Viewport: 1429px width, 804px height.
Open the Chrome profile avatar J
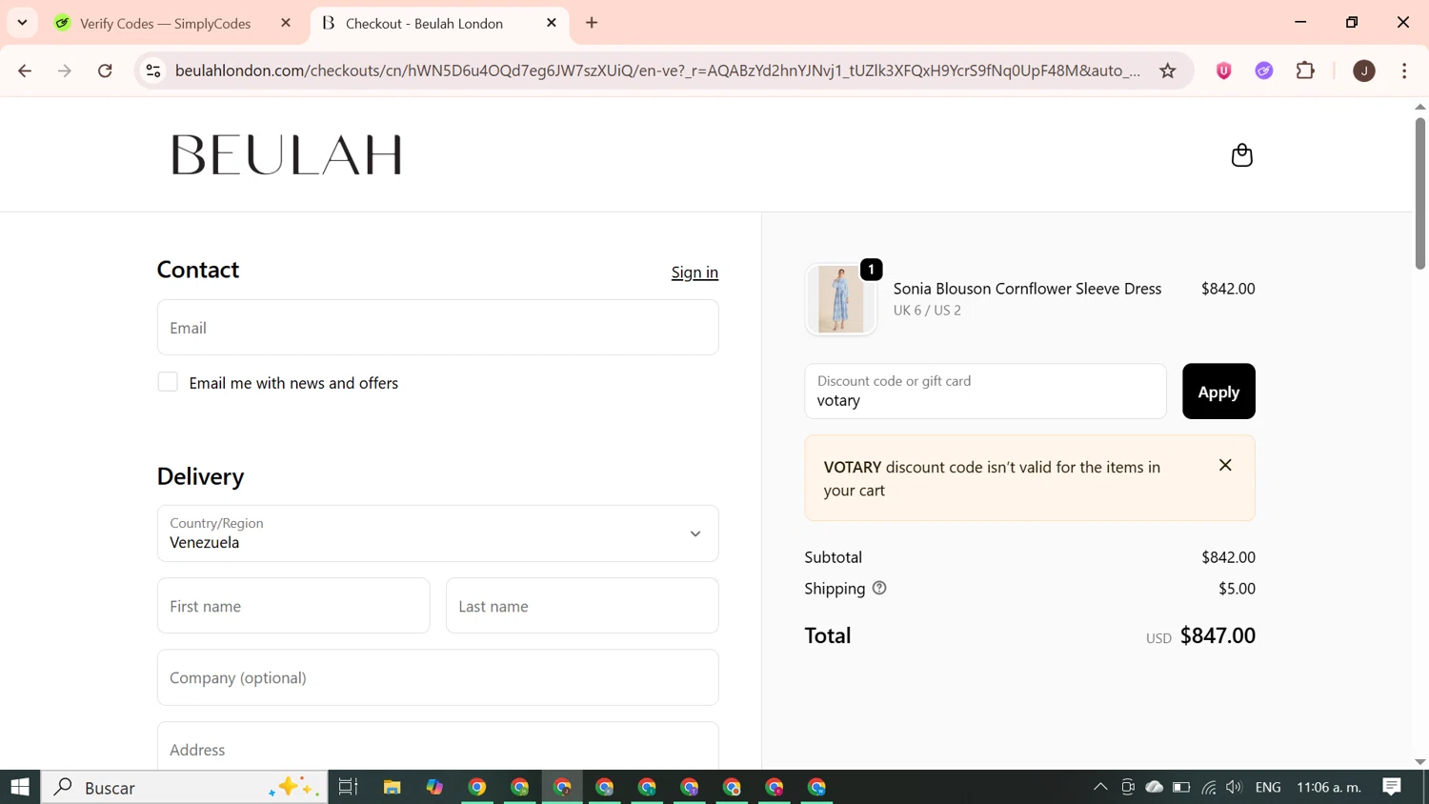point(1364,70)
